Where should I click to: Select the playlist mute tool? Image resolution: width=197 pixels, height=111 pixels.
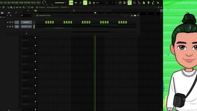point(17,7)
